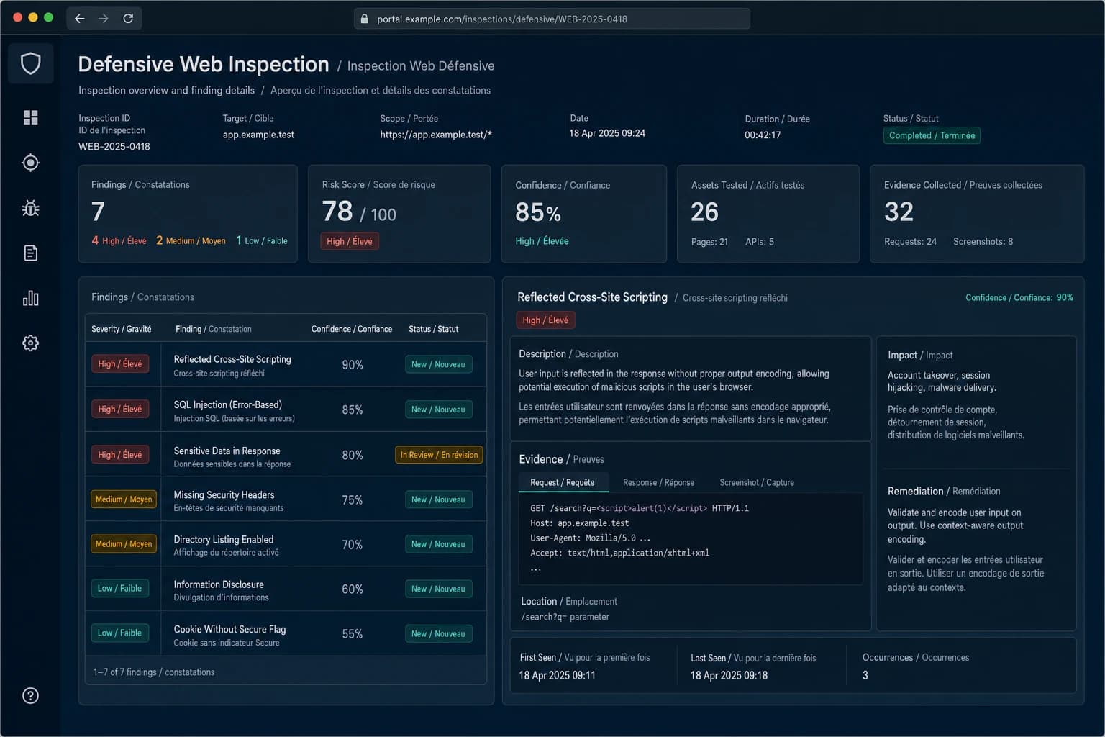Click the Requests: 24 label
The image size is (1105, 737).
click(910, 242)
